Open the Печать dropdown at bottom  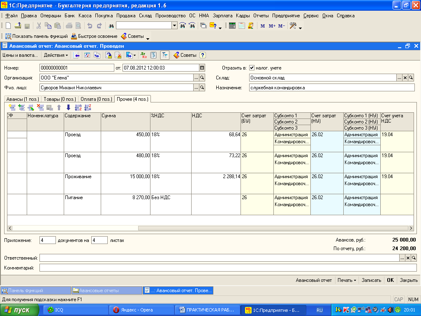click(347, 280)
